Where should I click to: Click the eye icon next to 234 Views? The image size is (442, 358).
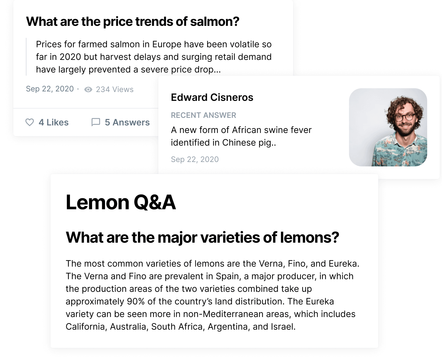click(x=88, y=89)
